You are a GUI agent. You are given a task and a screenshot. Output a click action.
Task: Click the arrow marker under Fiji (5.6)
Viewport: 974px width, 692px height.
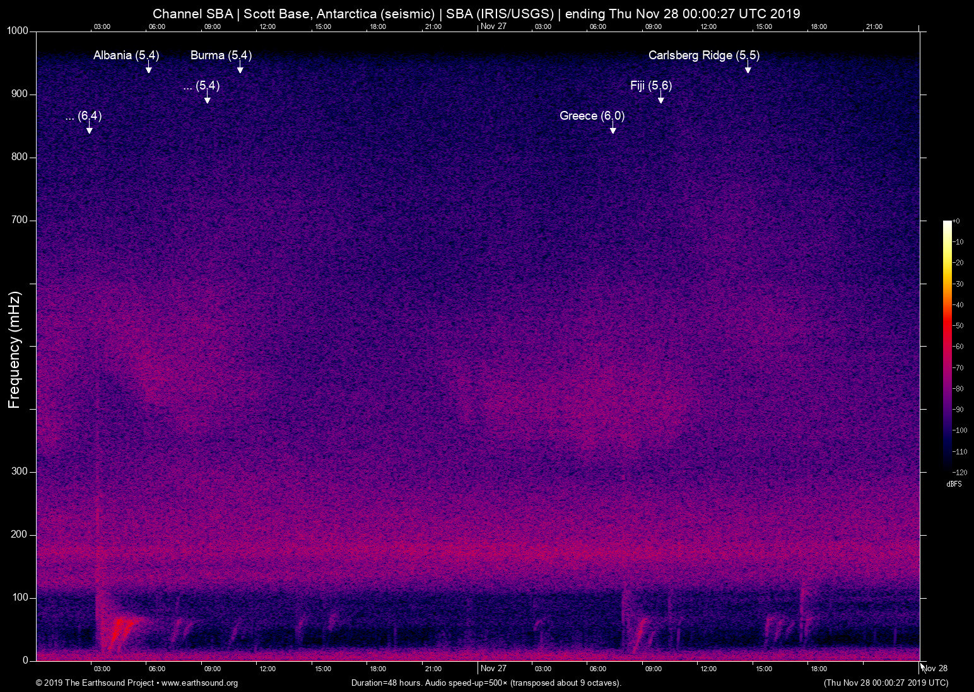[x=660, y=98]
